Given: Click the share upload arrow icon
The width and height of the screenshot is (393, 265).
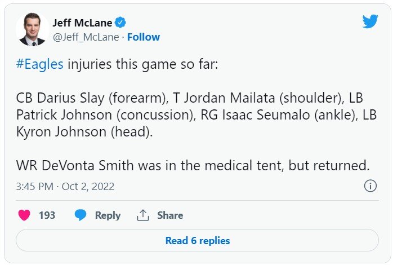Looking at the screenshot, I should click(x=143, y=215).
